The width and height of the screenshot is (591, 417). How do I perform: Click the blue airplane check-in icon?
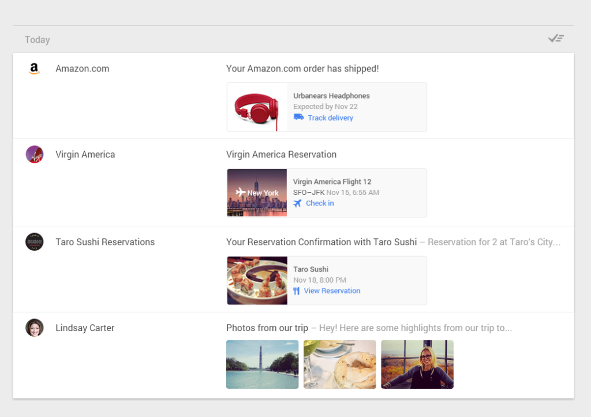[x=297, y=204]
